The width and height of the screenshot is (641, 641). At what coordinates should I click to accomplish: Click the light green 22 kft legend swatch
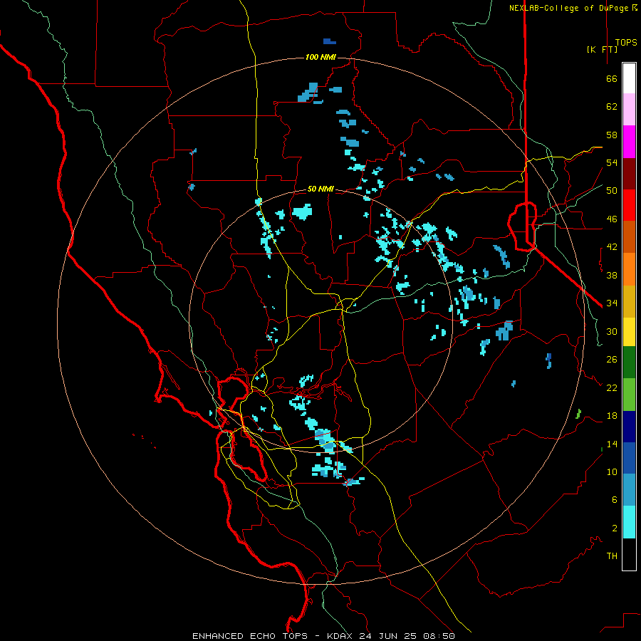pos(629,395)
